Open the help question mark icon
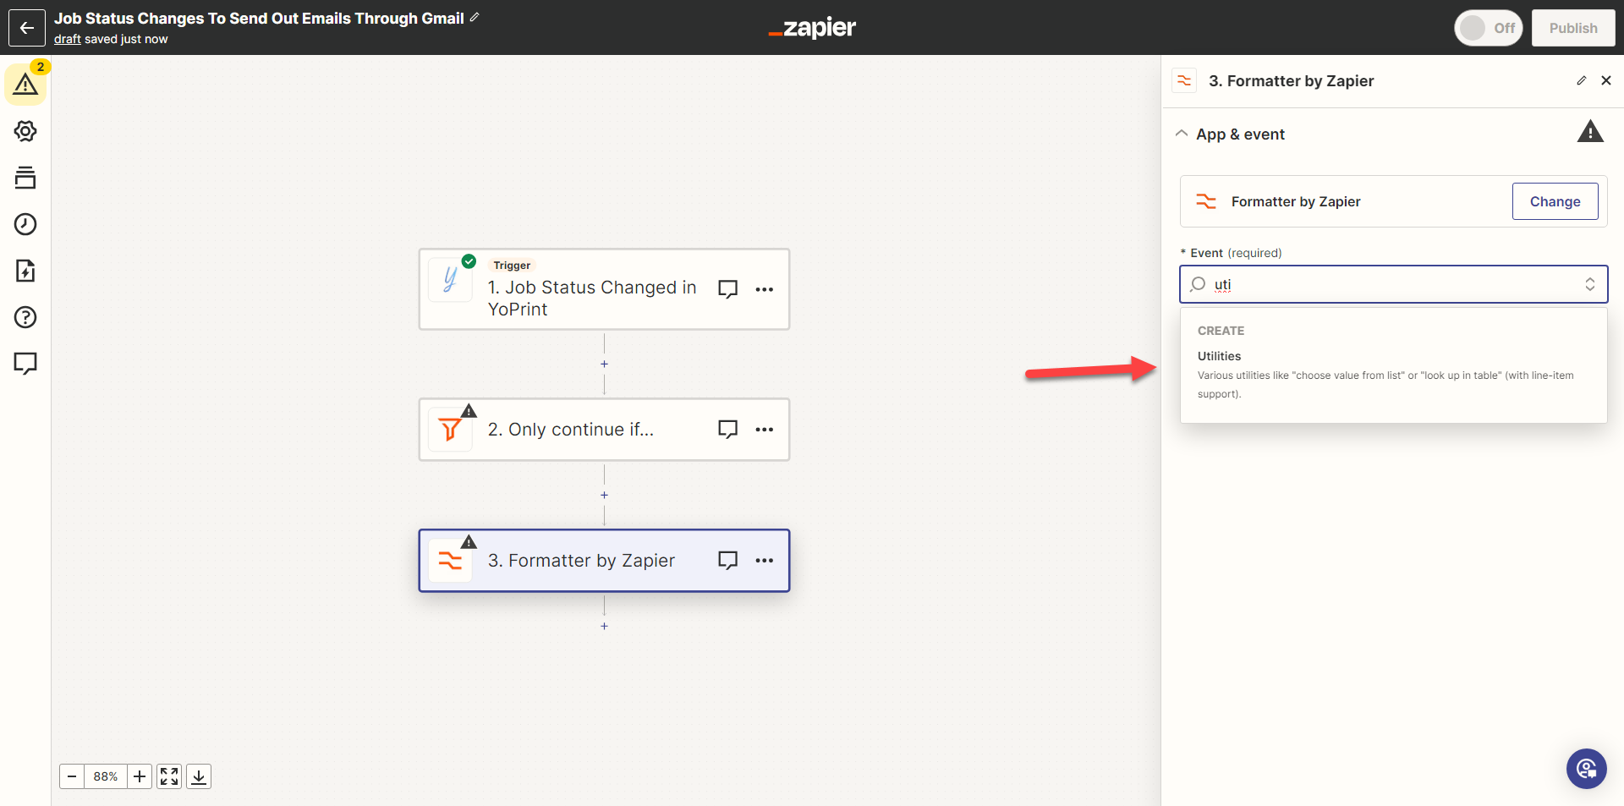 [25, 317]
